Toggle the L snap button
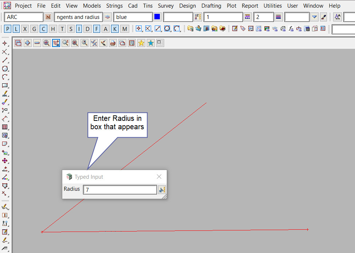 pos(16,29)
